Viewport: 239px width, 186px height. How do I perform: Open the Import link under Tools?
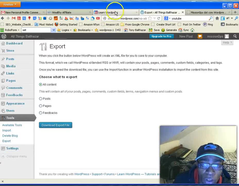click(x=6, y=130)
